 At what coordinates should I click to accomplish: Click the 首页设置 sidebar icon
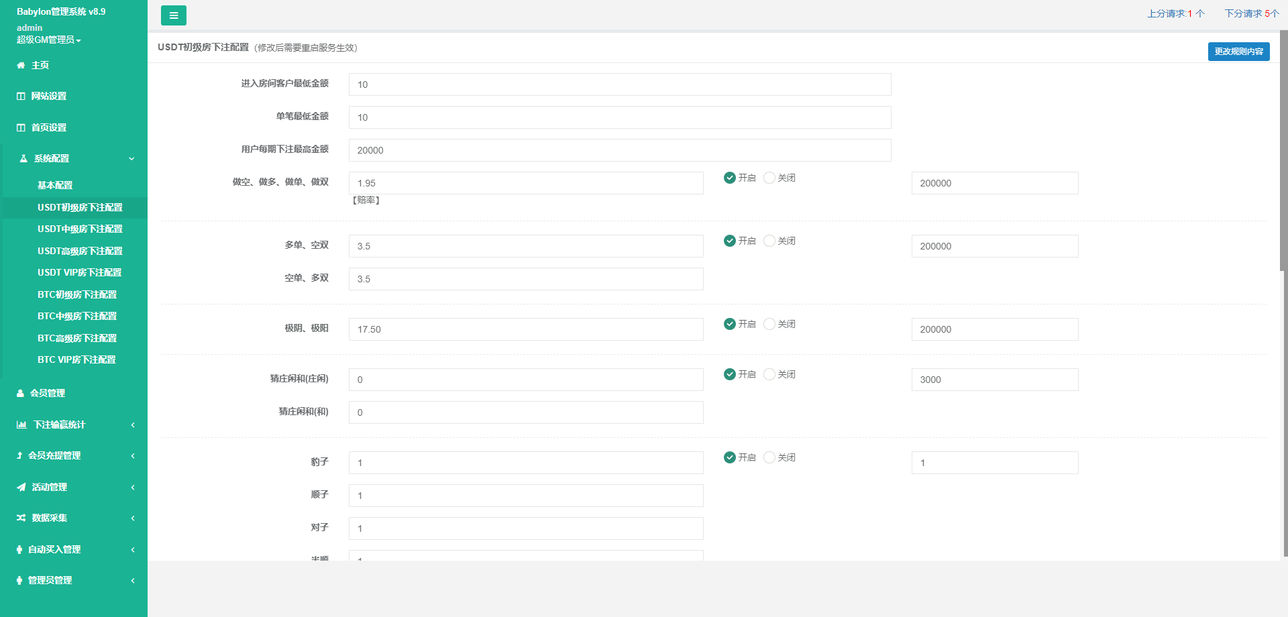[x=21, y=128]
